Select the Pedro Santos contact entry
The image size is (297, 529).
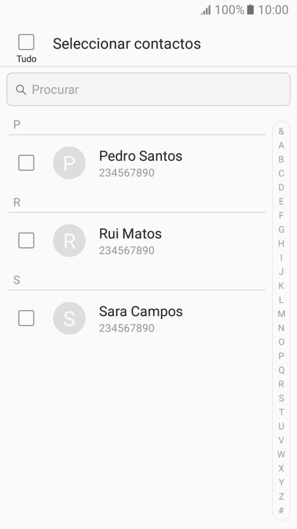(141, 163)
